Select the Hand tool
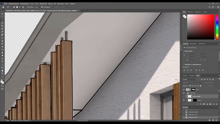 pos(2,71)
